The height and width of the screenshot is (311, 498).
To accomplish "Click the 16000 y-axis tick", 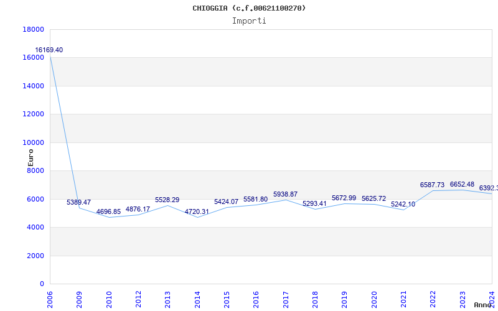I will tap(34, 57).
